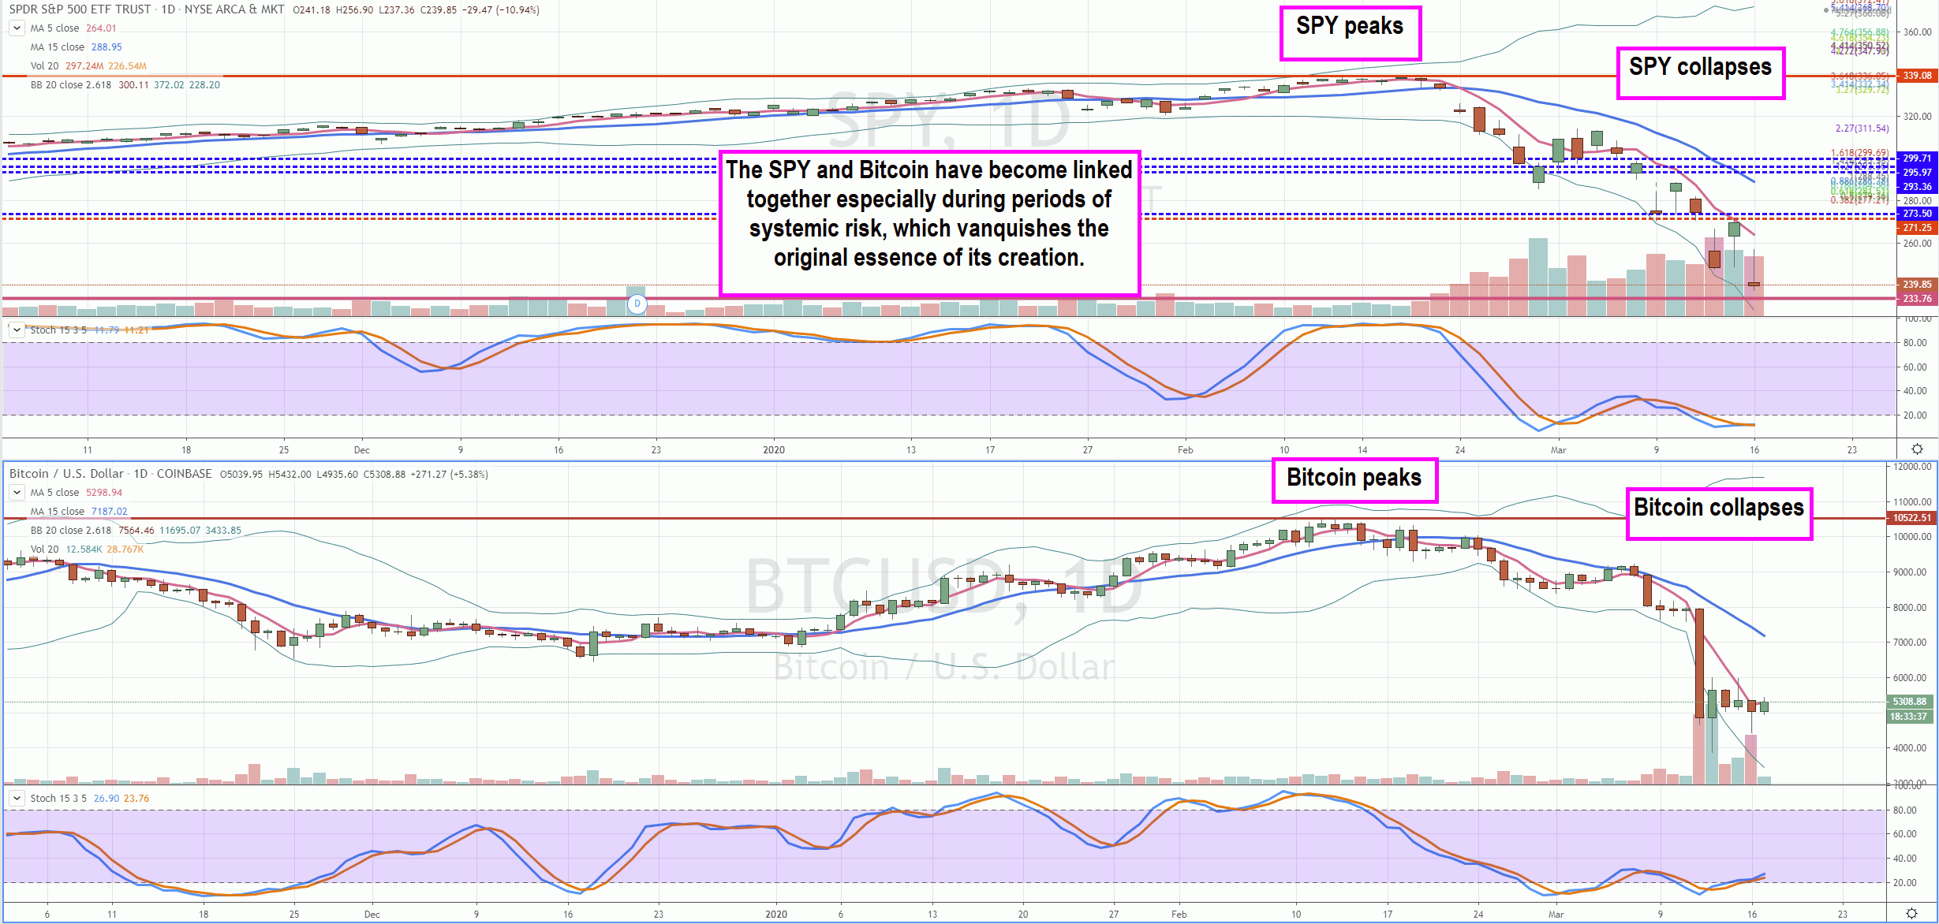The image size is (1939, 924).
Task: Click the 271.25 price line label
Action: [1917, 228]
